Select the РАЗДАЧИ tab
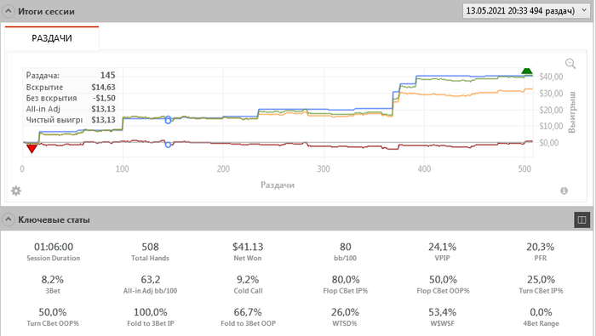The image size is (596, 336). pos(52,38)
